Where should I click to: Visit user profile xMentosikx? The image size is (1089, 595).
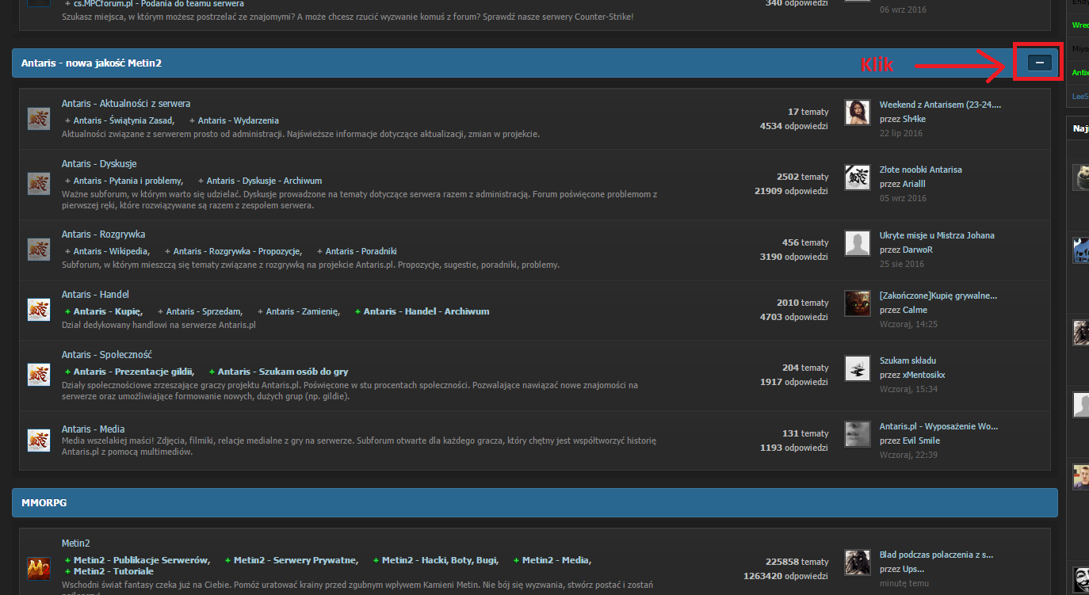923,375
